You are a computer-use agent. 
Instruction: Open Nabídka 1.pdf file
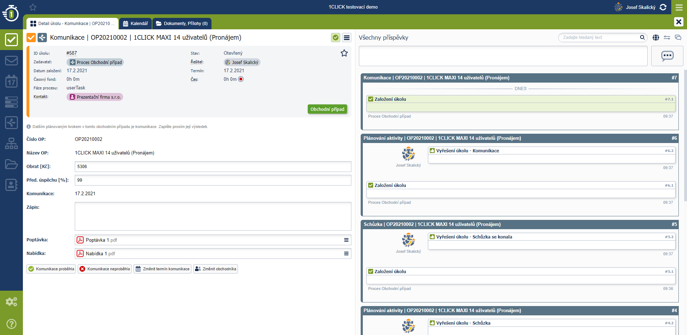100,253
